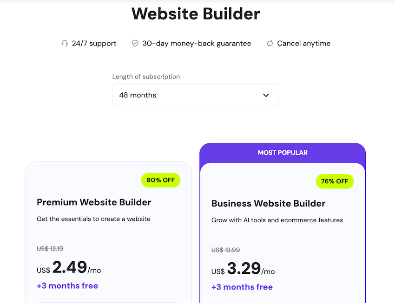
Task: Click the Cancel anytime text
Action: [x=303, y=44]
